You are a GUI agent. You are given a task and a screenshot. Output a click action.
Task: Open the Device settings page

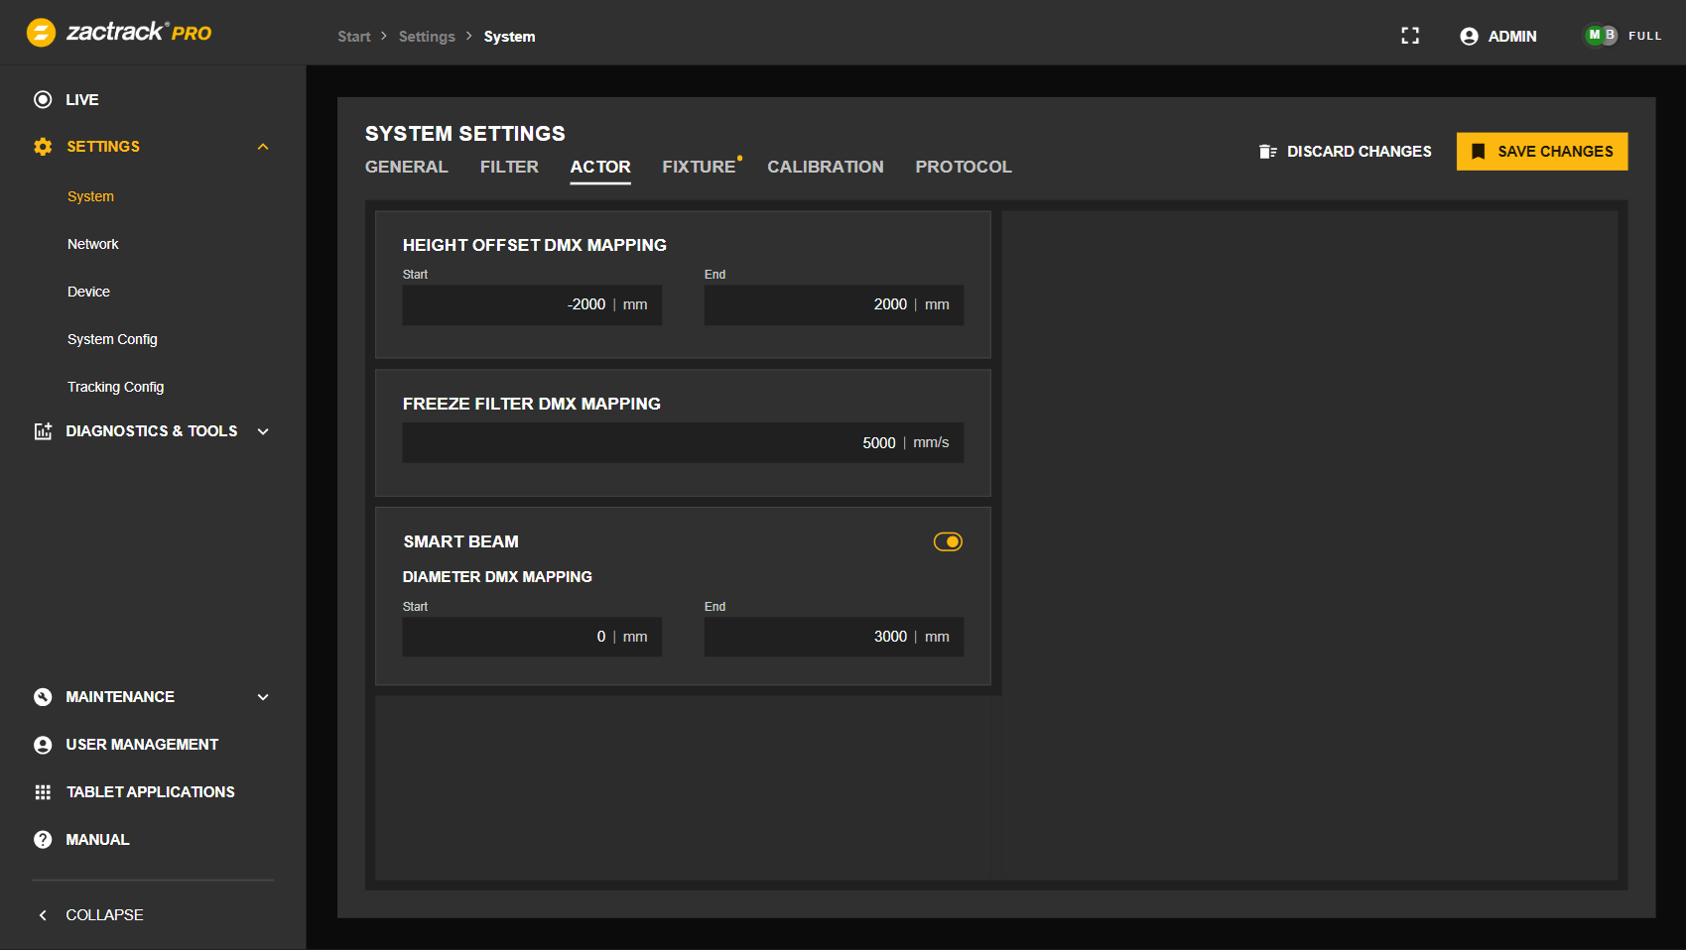(88, 292)
